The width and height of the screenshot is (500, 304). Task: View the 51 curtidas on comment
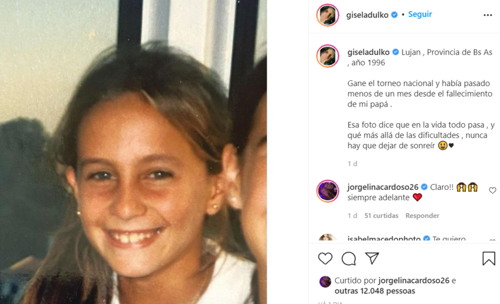pyautogui.click(x=382, y=216)
